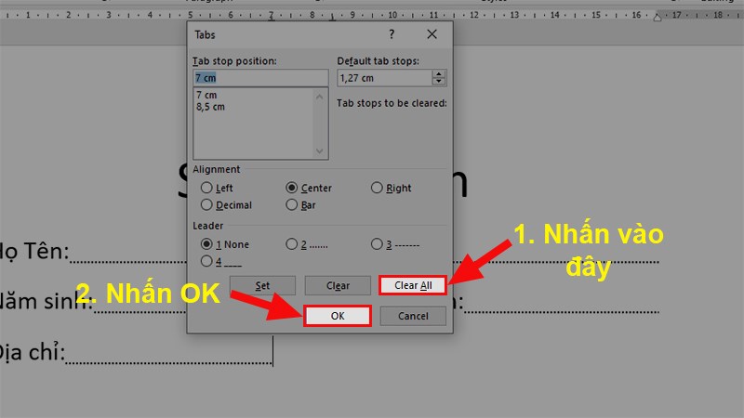Image resolution: width=744 pixels, height=418 pixels.
Task: Click the Clear All button
Action: 413,285
